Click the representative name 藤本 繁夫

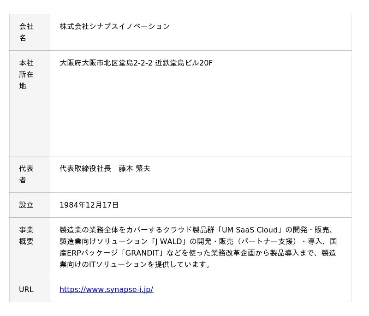(134, 169)
